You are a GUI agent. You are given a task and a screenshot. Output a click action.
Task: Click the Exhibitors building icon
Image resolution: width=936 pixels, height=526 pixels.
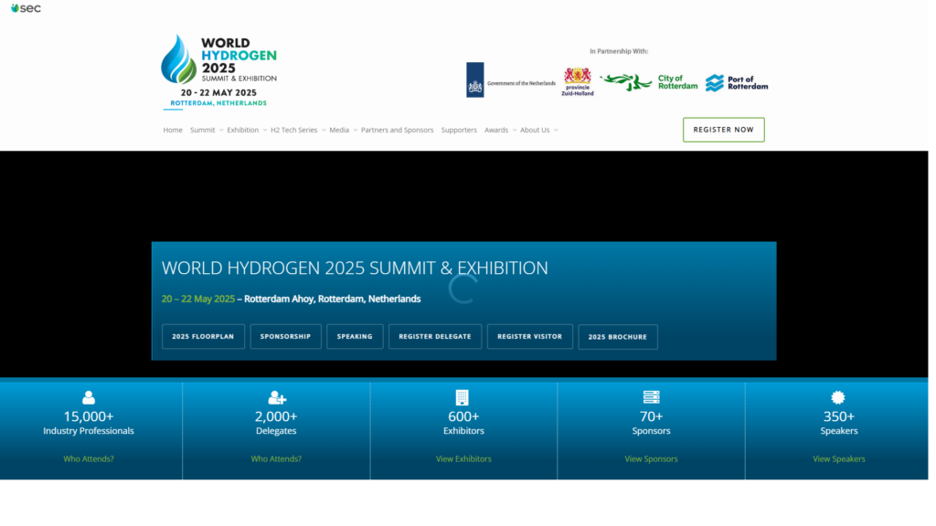point(462,398)
